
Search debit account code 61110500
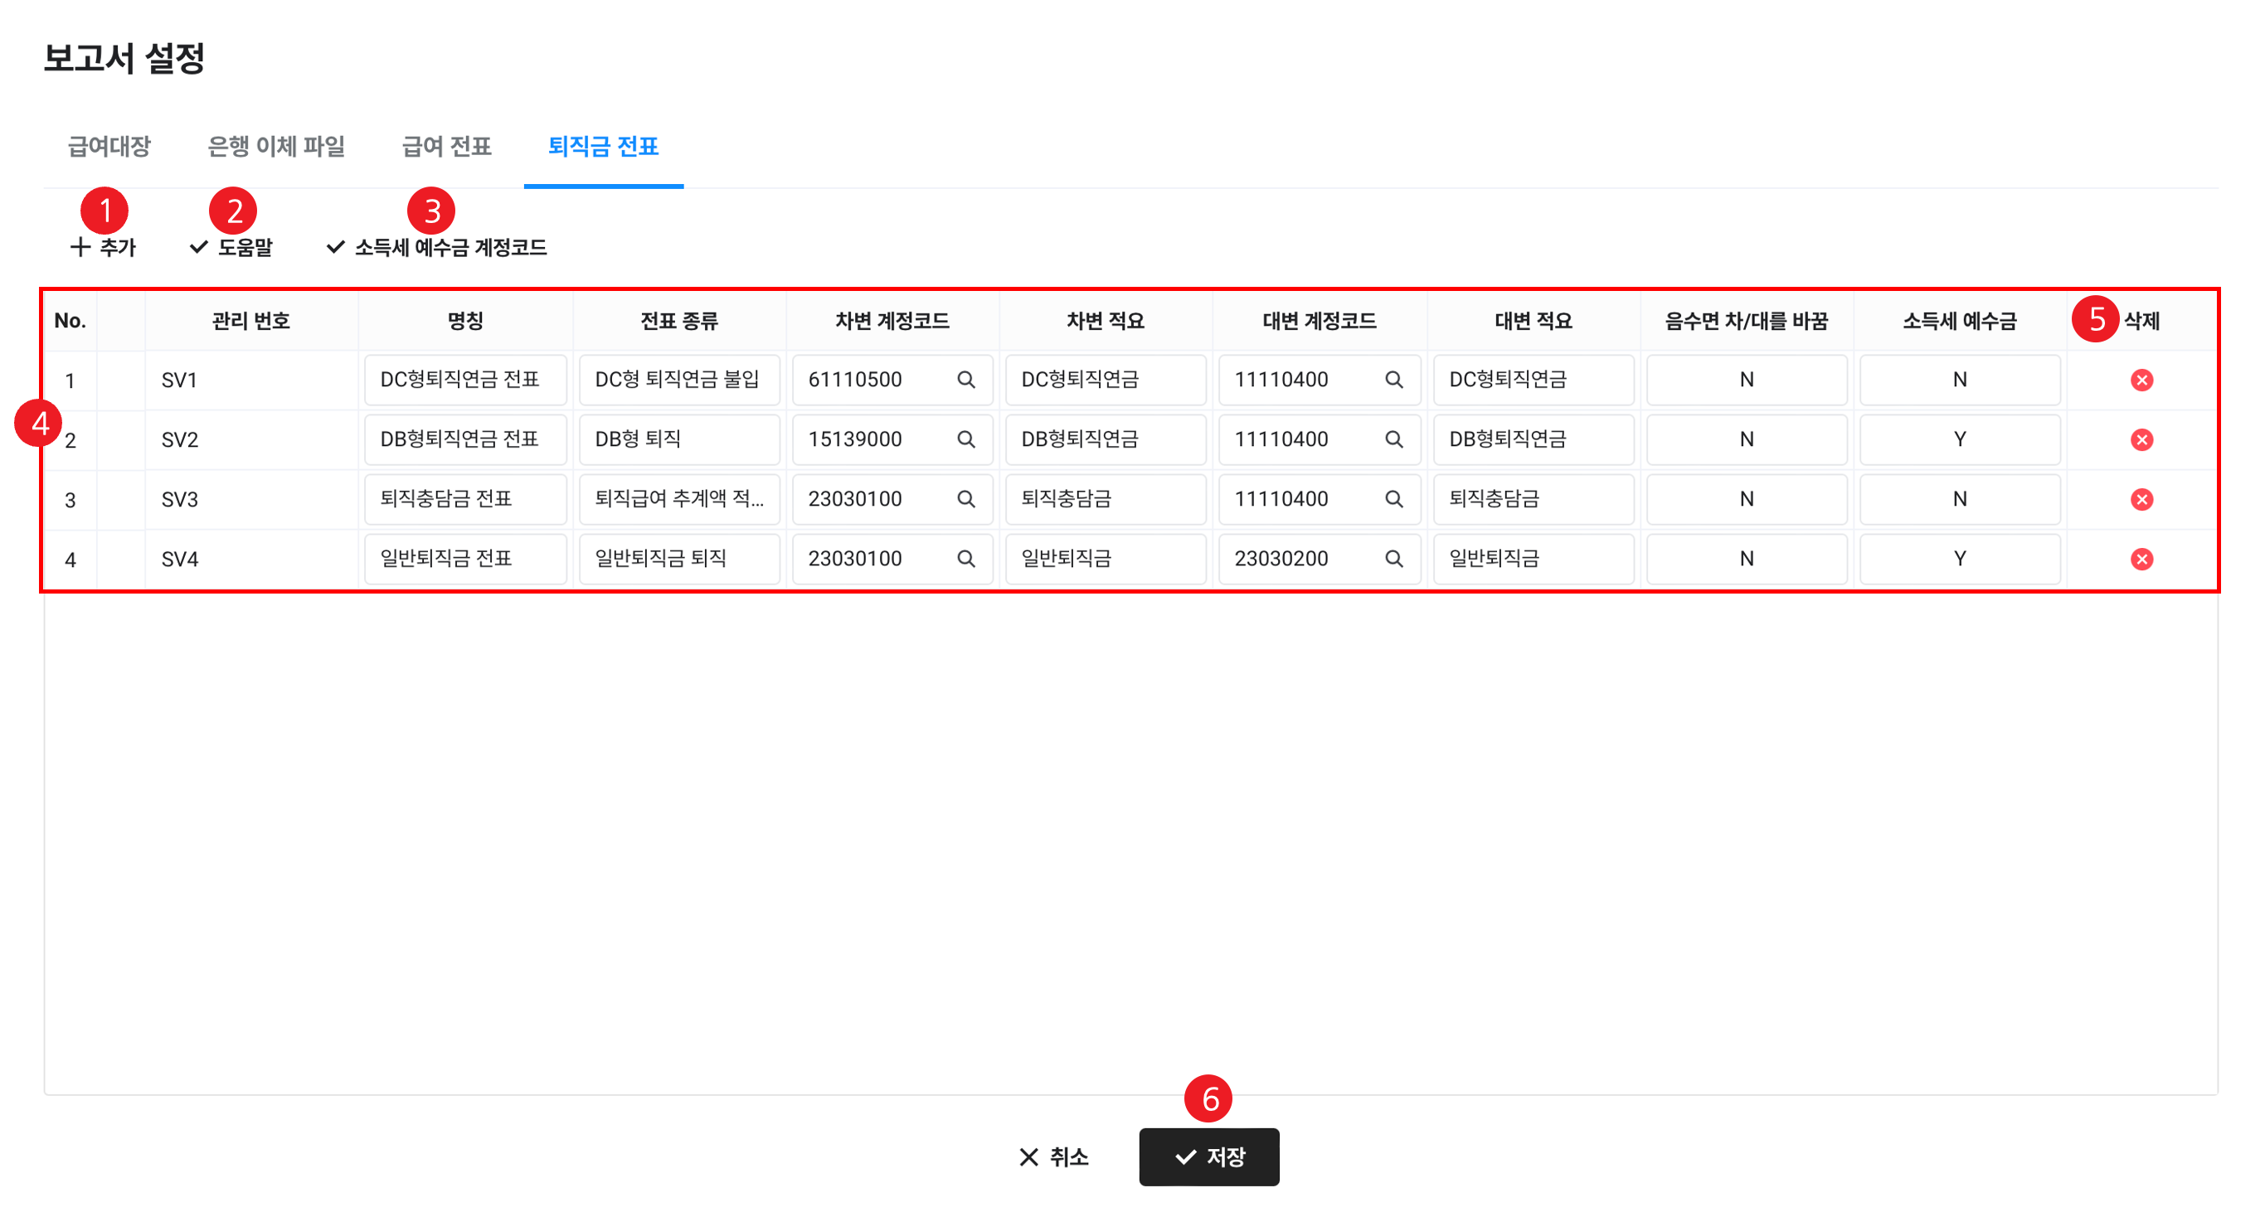tap(965, 380)
